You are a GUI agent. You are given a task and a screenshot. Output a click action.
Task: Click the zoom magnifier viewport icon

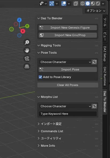pos(27,42)
